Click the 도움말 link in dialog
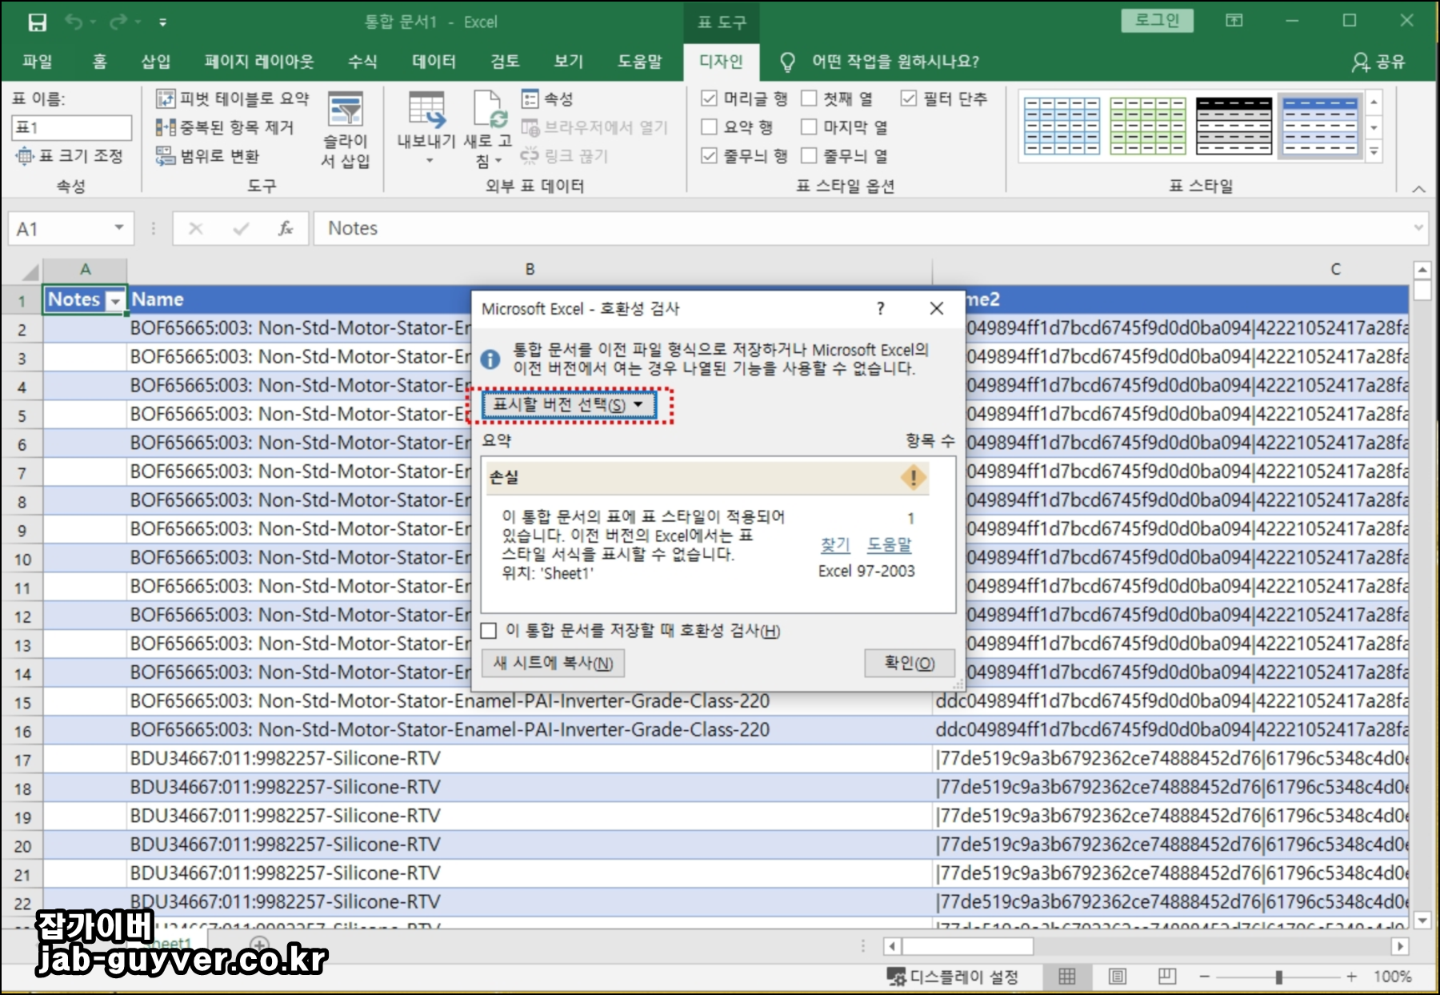 tap(890, 544)
